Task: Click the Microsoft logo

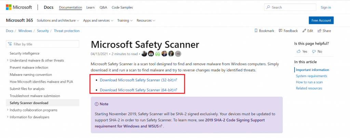Action: coord(19,8)
